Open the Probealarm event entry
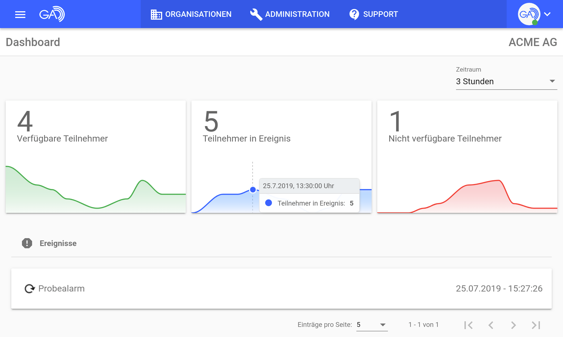This screenshot has height=337, width=563. (x=281, y=288)
